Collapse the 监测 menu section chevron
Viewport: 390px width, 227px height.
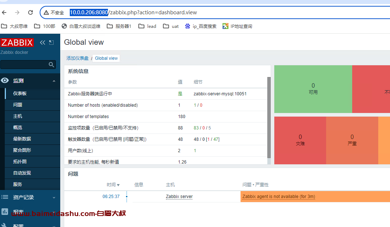54,81
